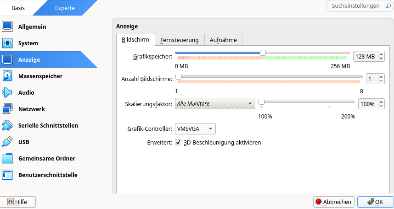394x209 pixels.
Task: Switch to the Aufnahme tab
Action: coord(223,40)
